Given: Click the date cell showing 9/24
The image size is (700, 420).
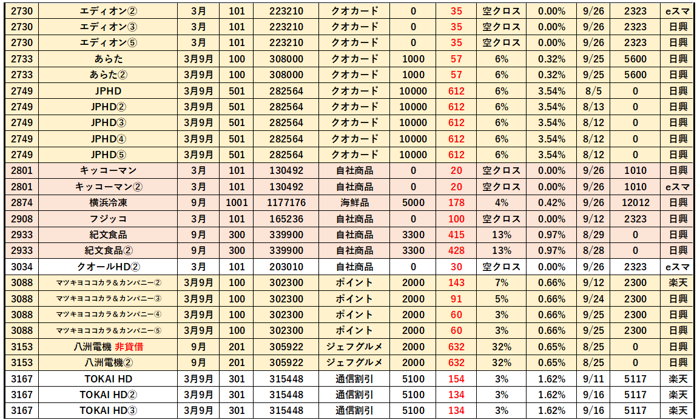Looking at the screenshot, I should tap(594, 299).
